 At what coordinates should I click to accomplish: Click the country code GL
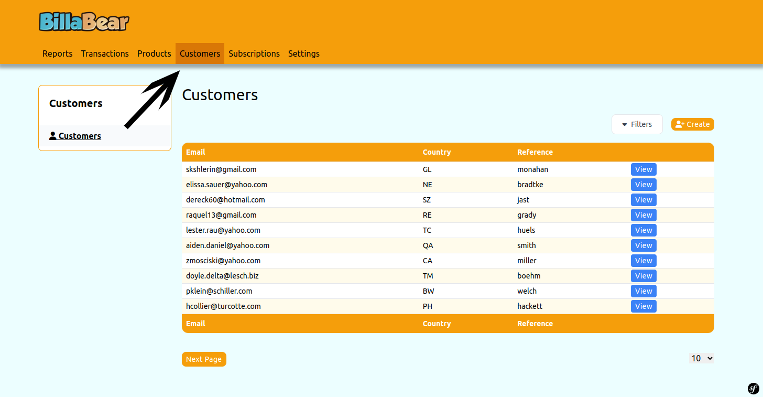[x=427, y=169]
